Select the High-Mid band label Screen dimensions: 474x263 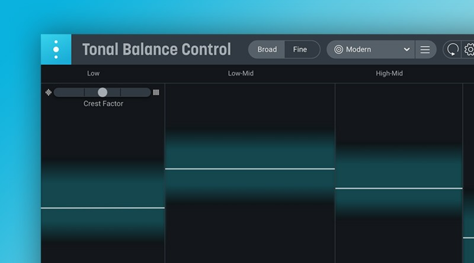389,74
